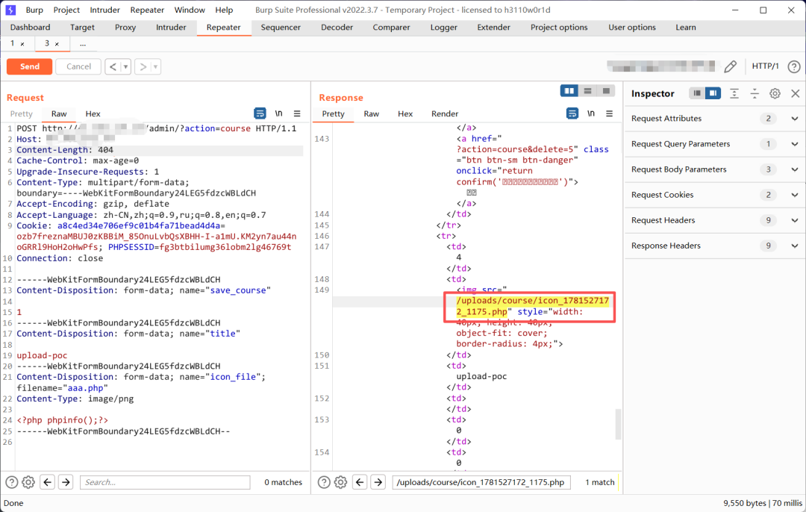Image resolution: width=806 pixels, height=512 pixels.
Task: Click the Send button
Action: pos(29,67)
